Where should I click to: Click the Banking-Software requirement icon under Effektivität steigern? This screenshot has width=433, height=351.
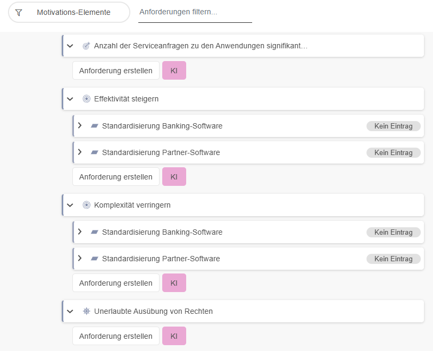pyautogui.click(x=95, y=126)
